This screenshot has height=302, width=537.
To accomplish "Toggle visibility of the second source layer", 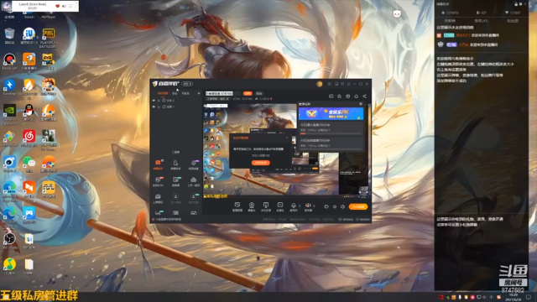I will tap(154, 107).
